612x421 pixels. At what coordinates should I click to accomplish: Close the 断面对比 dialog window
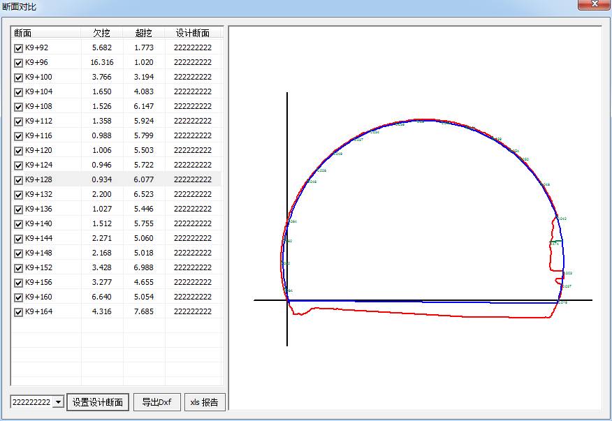[594, 5]
